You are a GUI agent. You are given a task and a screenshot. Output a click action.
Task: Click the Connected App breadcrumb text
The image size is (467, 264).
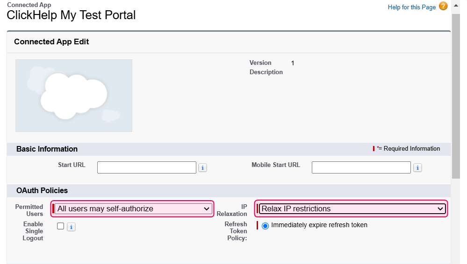(29, 5)
